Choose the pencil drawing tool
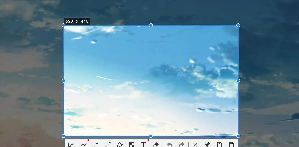Screen dimensions: 299x147 pos(108,144)
